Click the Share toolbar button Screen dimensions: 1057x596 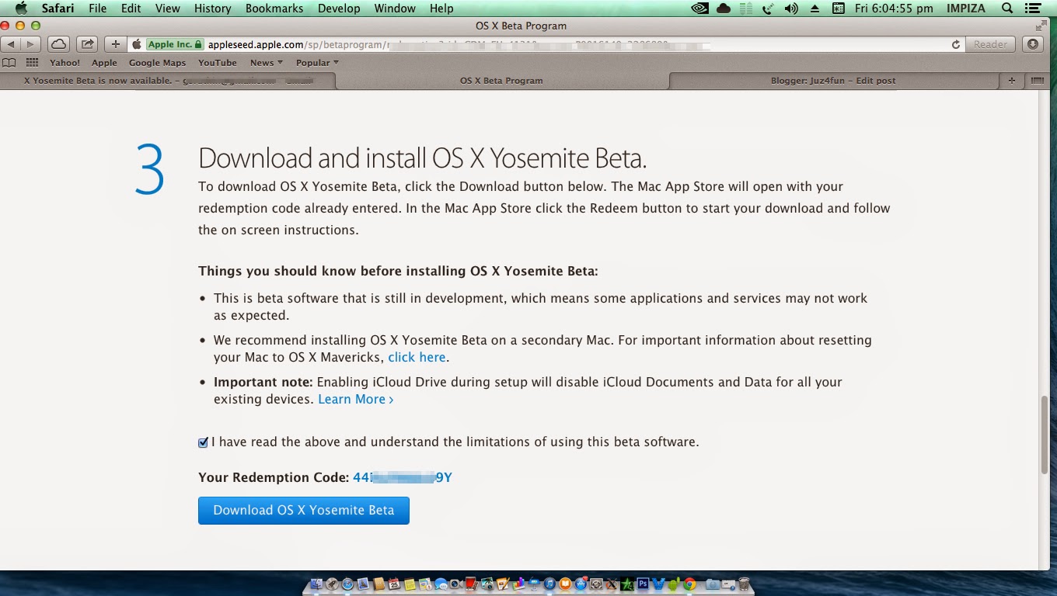point(88,44)
